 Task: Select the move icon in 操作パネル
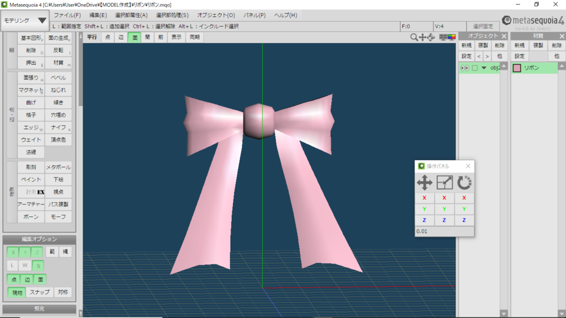point(424,183)
